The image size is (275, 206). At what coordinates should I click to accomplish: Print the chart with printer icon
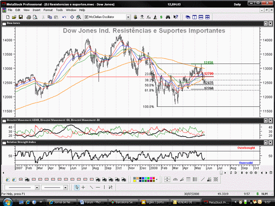[29, 17]
